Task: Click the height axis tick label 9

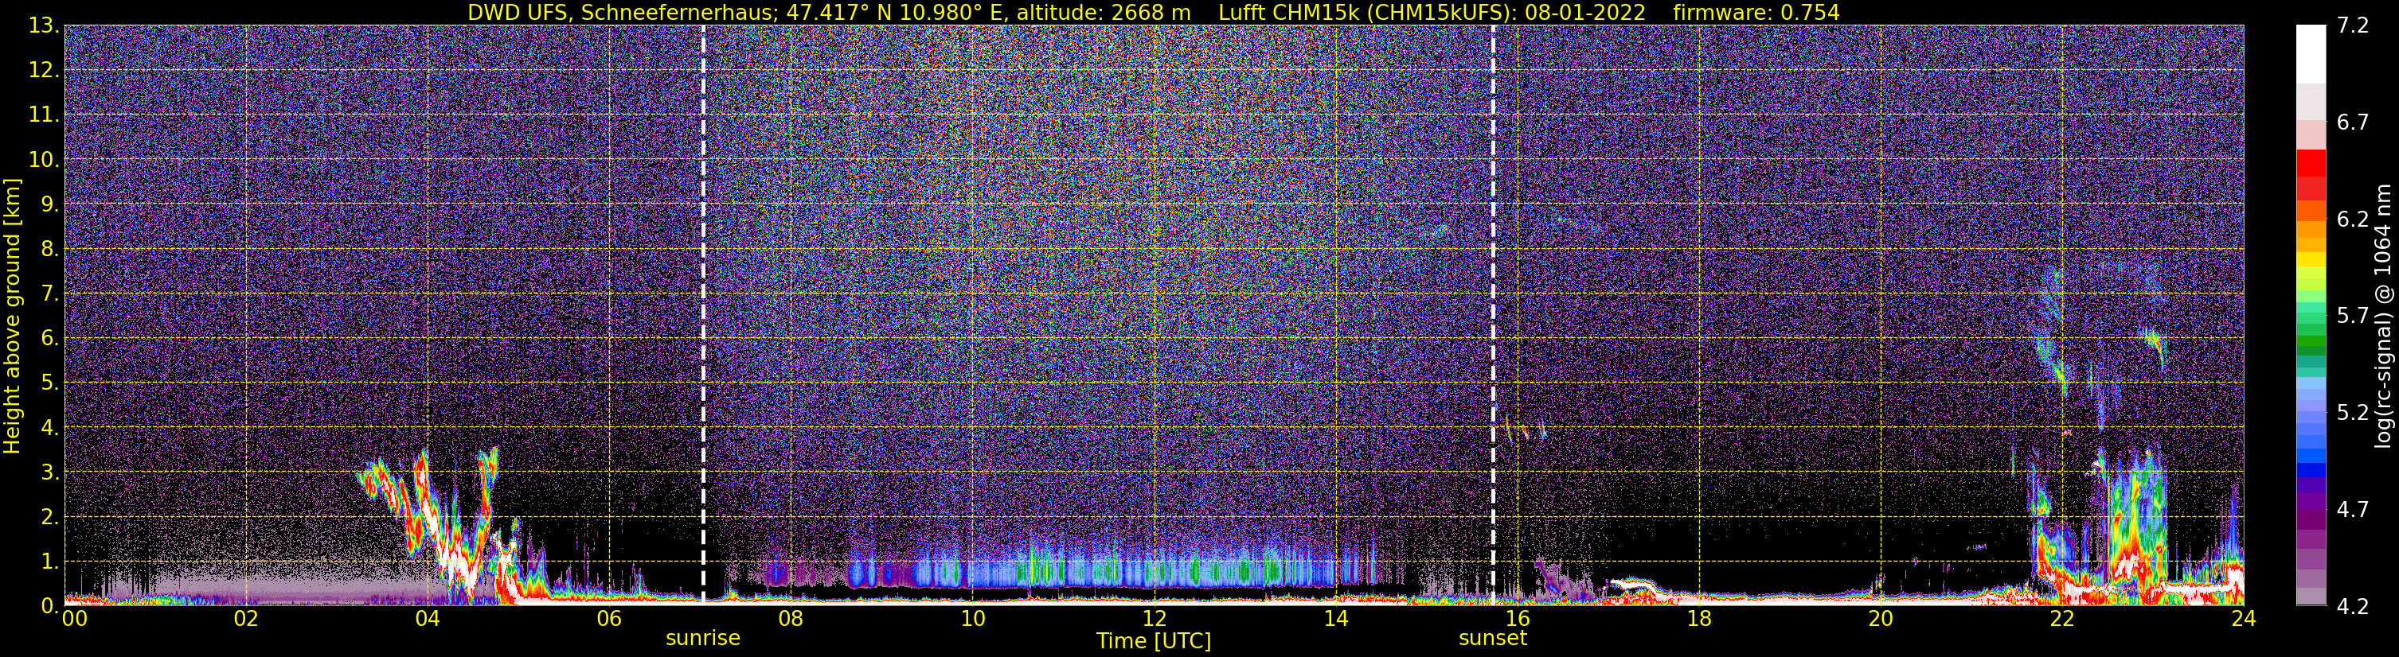Action: click(49, 204)
